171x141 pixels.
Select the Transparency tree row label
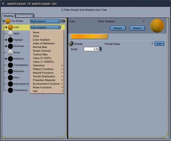[x=21, y=65]
